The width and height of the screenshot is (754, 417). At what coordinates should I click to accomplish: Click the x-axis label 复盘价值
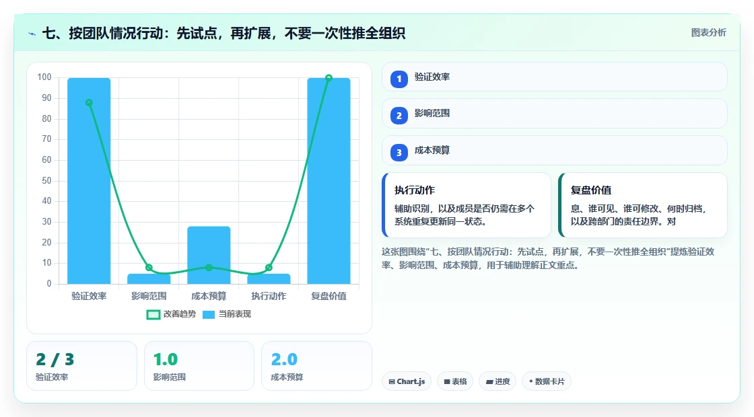[329, 297]
